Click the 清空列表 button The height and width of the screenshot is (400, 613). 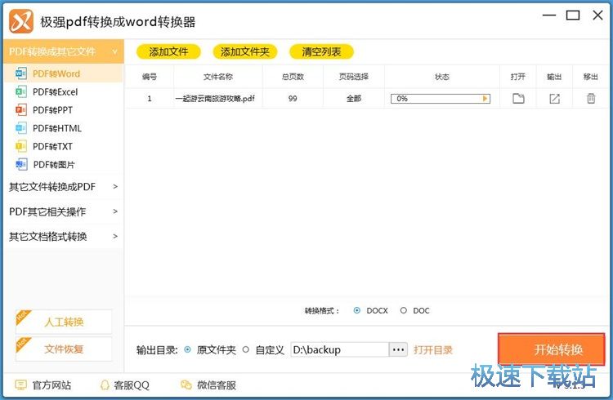click(x=321, y=51)
